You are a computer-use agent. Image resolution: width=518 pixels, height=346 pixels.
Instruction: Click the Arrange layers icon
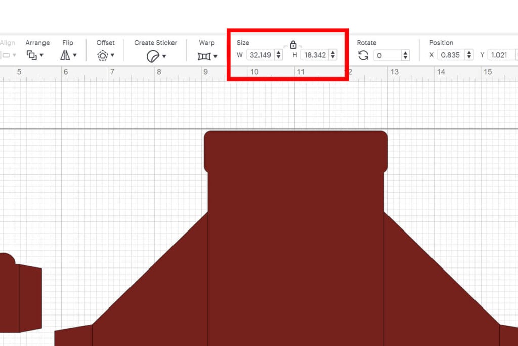coord(32,55)
